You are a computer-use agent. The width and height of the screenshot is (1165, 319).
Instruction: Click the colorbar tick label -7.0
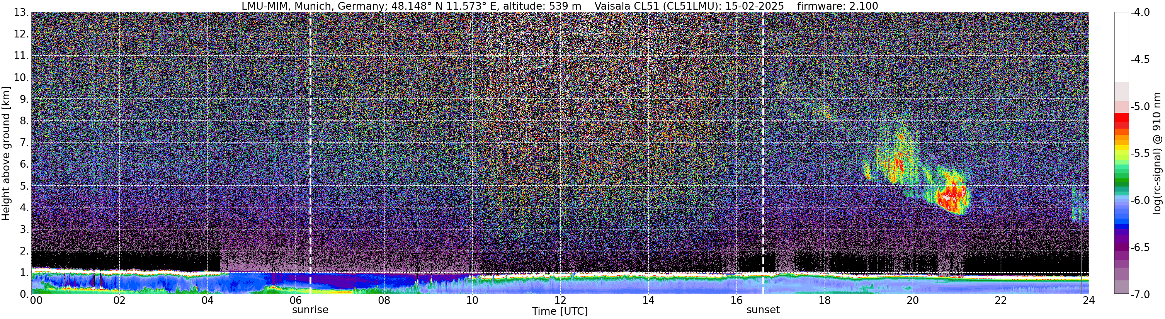click(x=1139, y=295)
